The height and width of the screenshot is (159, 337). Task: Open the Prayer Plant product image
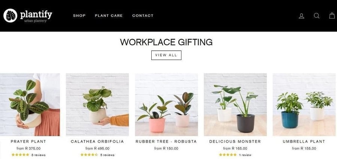coord(30,105)
